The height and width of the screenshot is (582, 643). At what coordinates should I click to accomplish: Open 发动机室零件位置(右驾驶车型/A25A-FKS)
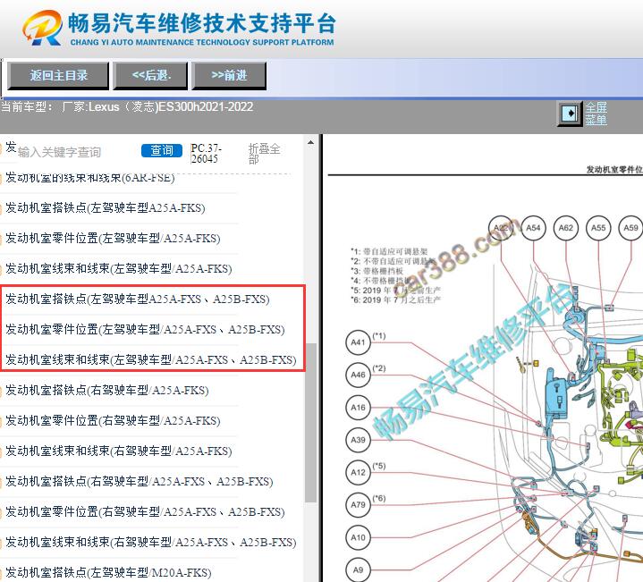point(113,420)
